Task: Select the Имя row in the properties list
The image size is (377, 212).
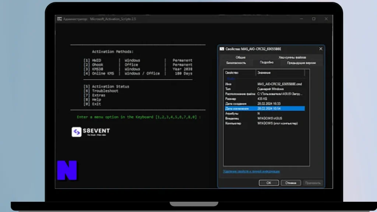Action: tap(264, 84)
